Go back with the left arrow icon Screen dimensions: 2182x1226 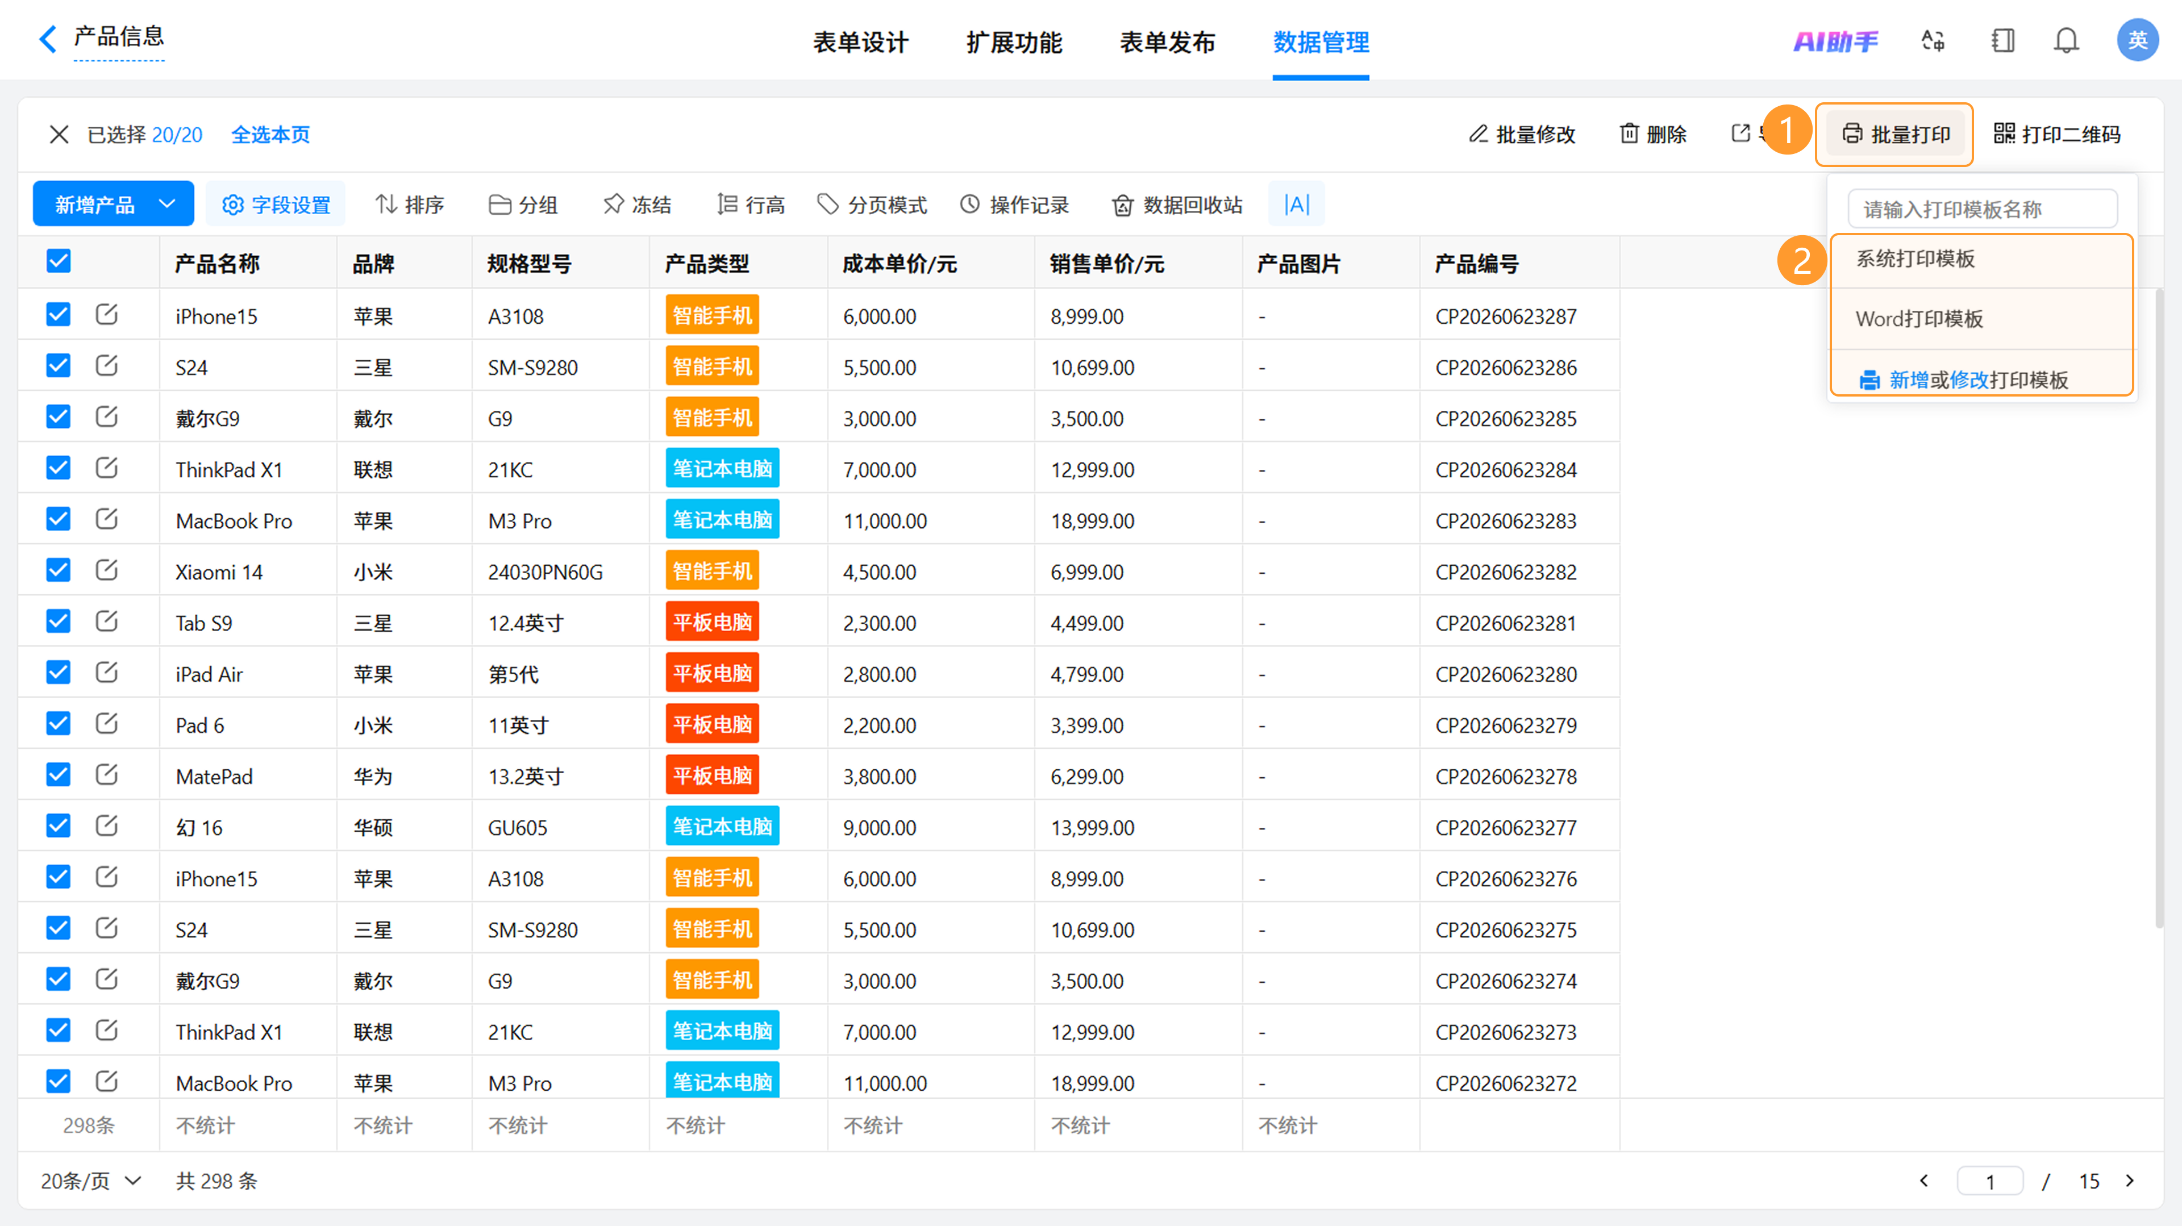click(x=48, y=39)
